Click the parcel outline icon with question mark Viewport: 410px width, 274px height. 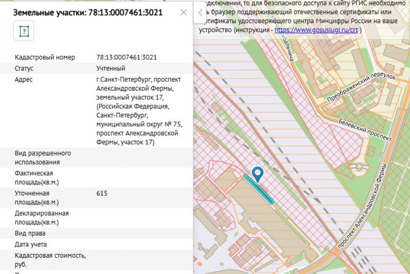pos(24,31)
